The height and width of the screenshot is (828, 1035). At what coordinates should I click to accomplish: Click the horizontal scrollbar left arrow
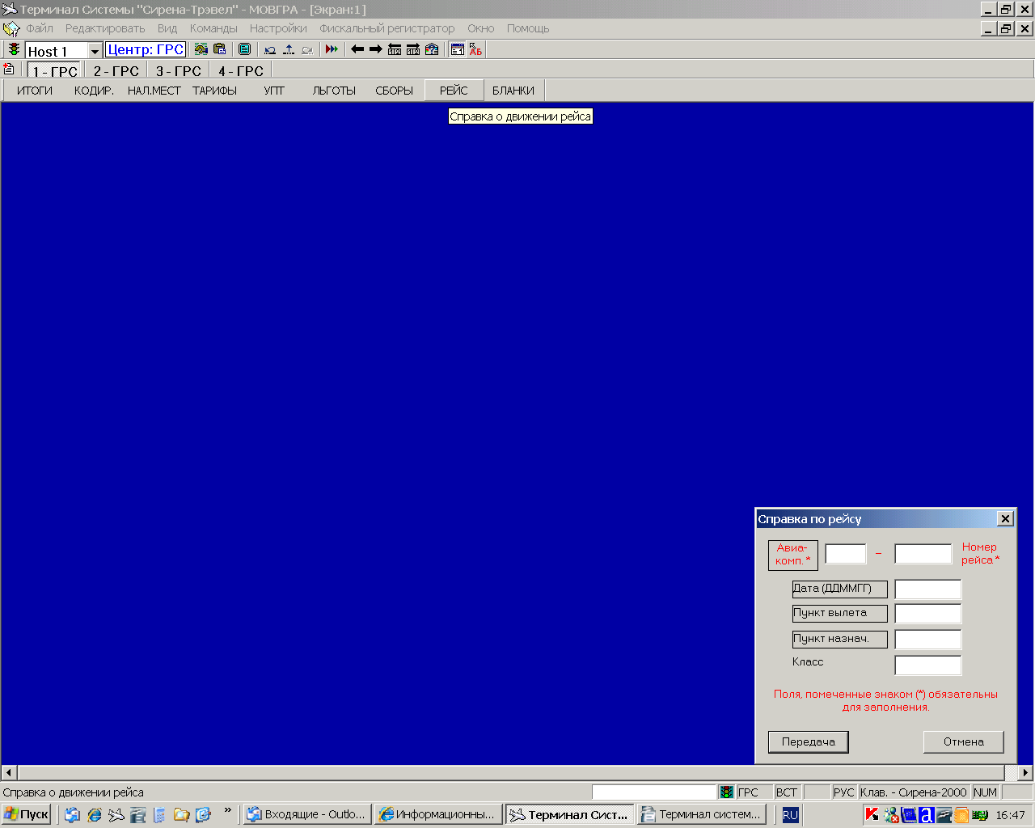click(10, 772)
